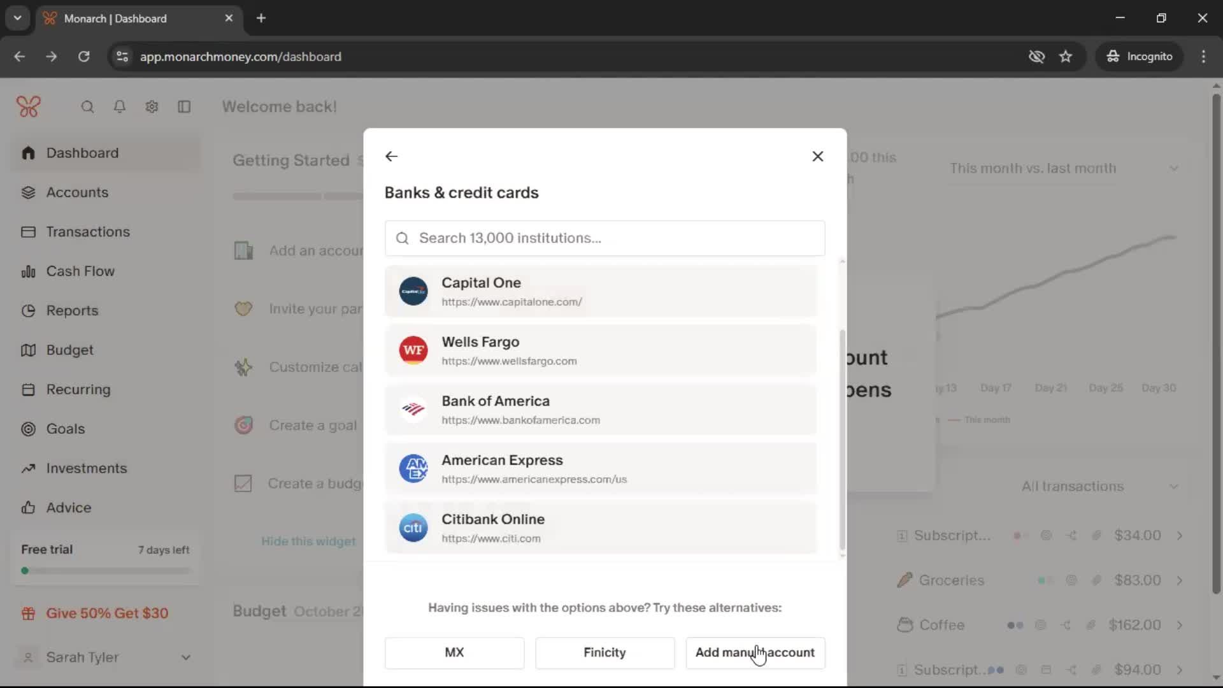Screen dimensions: 1223x688
Task: Click the back arrow in the dialog
Action: [391, 156]
